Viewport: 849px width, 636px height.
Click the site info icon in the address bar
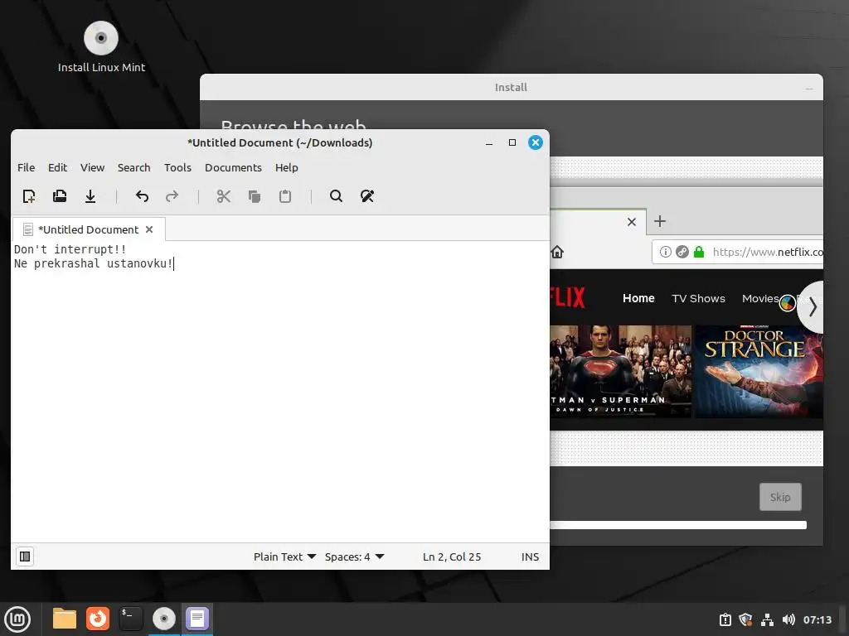point(666,252)
